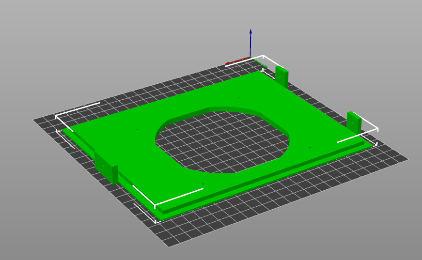Select the upright tab at the back edge
Image resolution: width=422 pixels, height=260 pixels.
click(x=281, y=76)
